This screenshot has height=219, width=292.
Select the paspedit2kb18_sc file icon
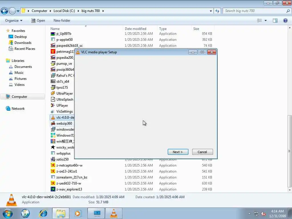53,46
